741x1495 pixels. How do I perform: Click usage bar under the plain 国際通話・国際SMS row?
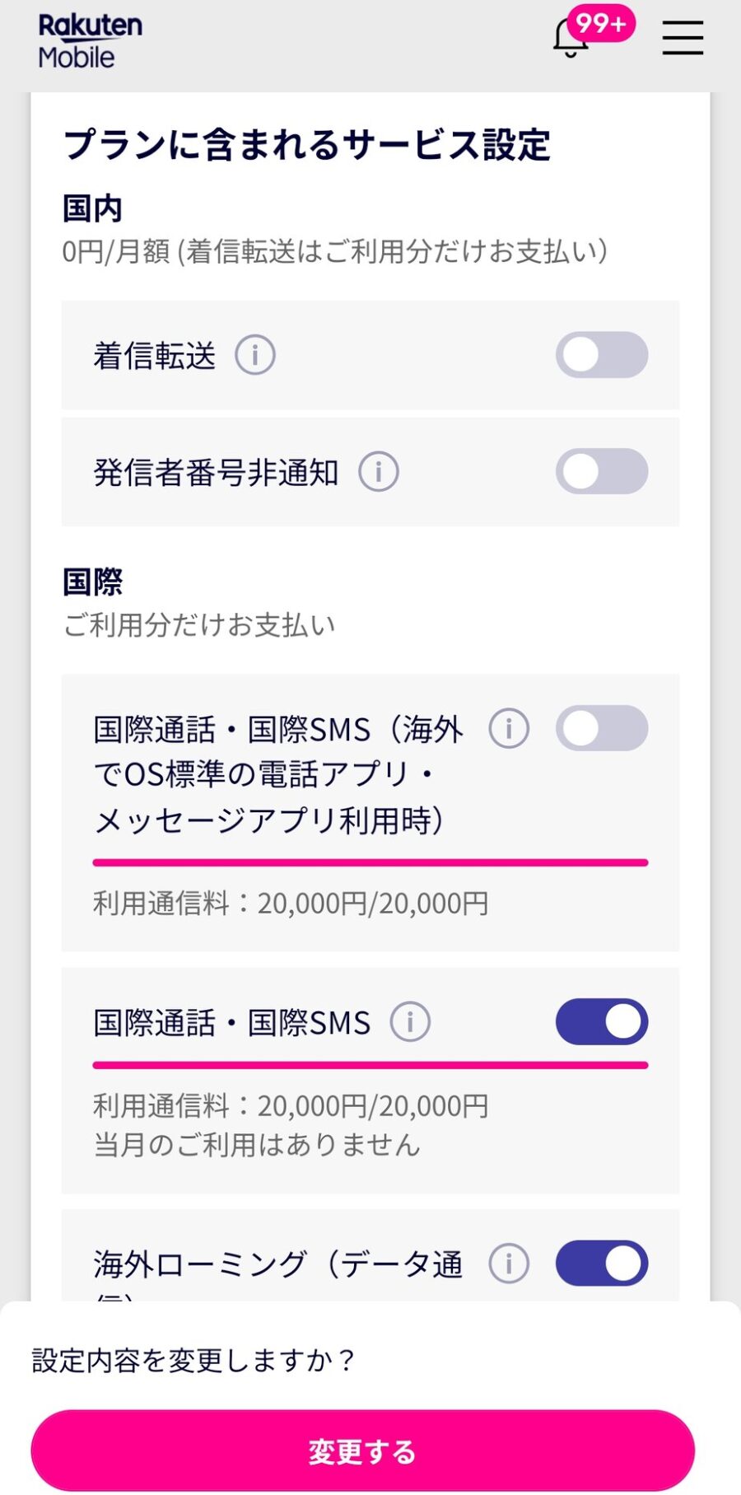(x=370, y=1065)
